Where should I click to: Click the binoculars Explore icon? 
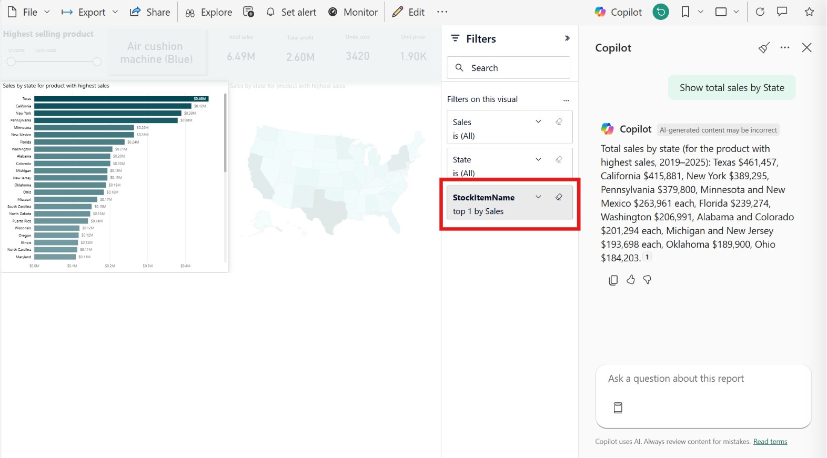pos(190,13)
